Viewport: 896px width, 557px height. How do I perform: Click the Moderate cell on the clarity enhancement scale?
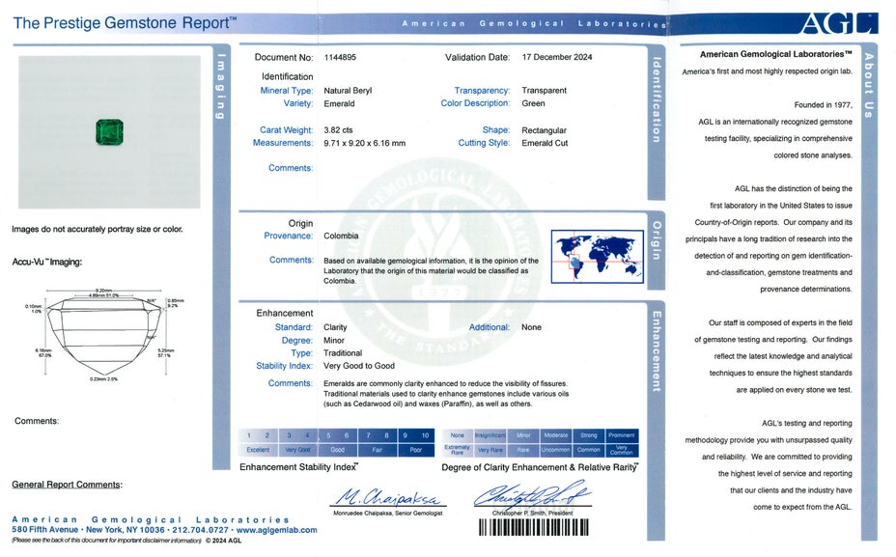coord(556,435)
